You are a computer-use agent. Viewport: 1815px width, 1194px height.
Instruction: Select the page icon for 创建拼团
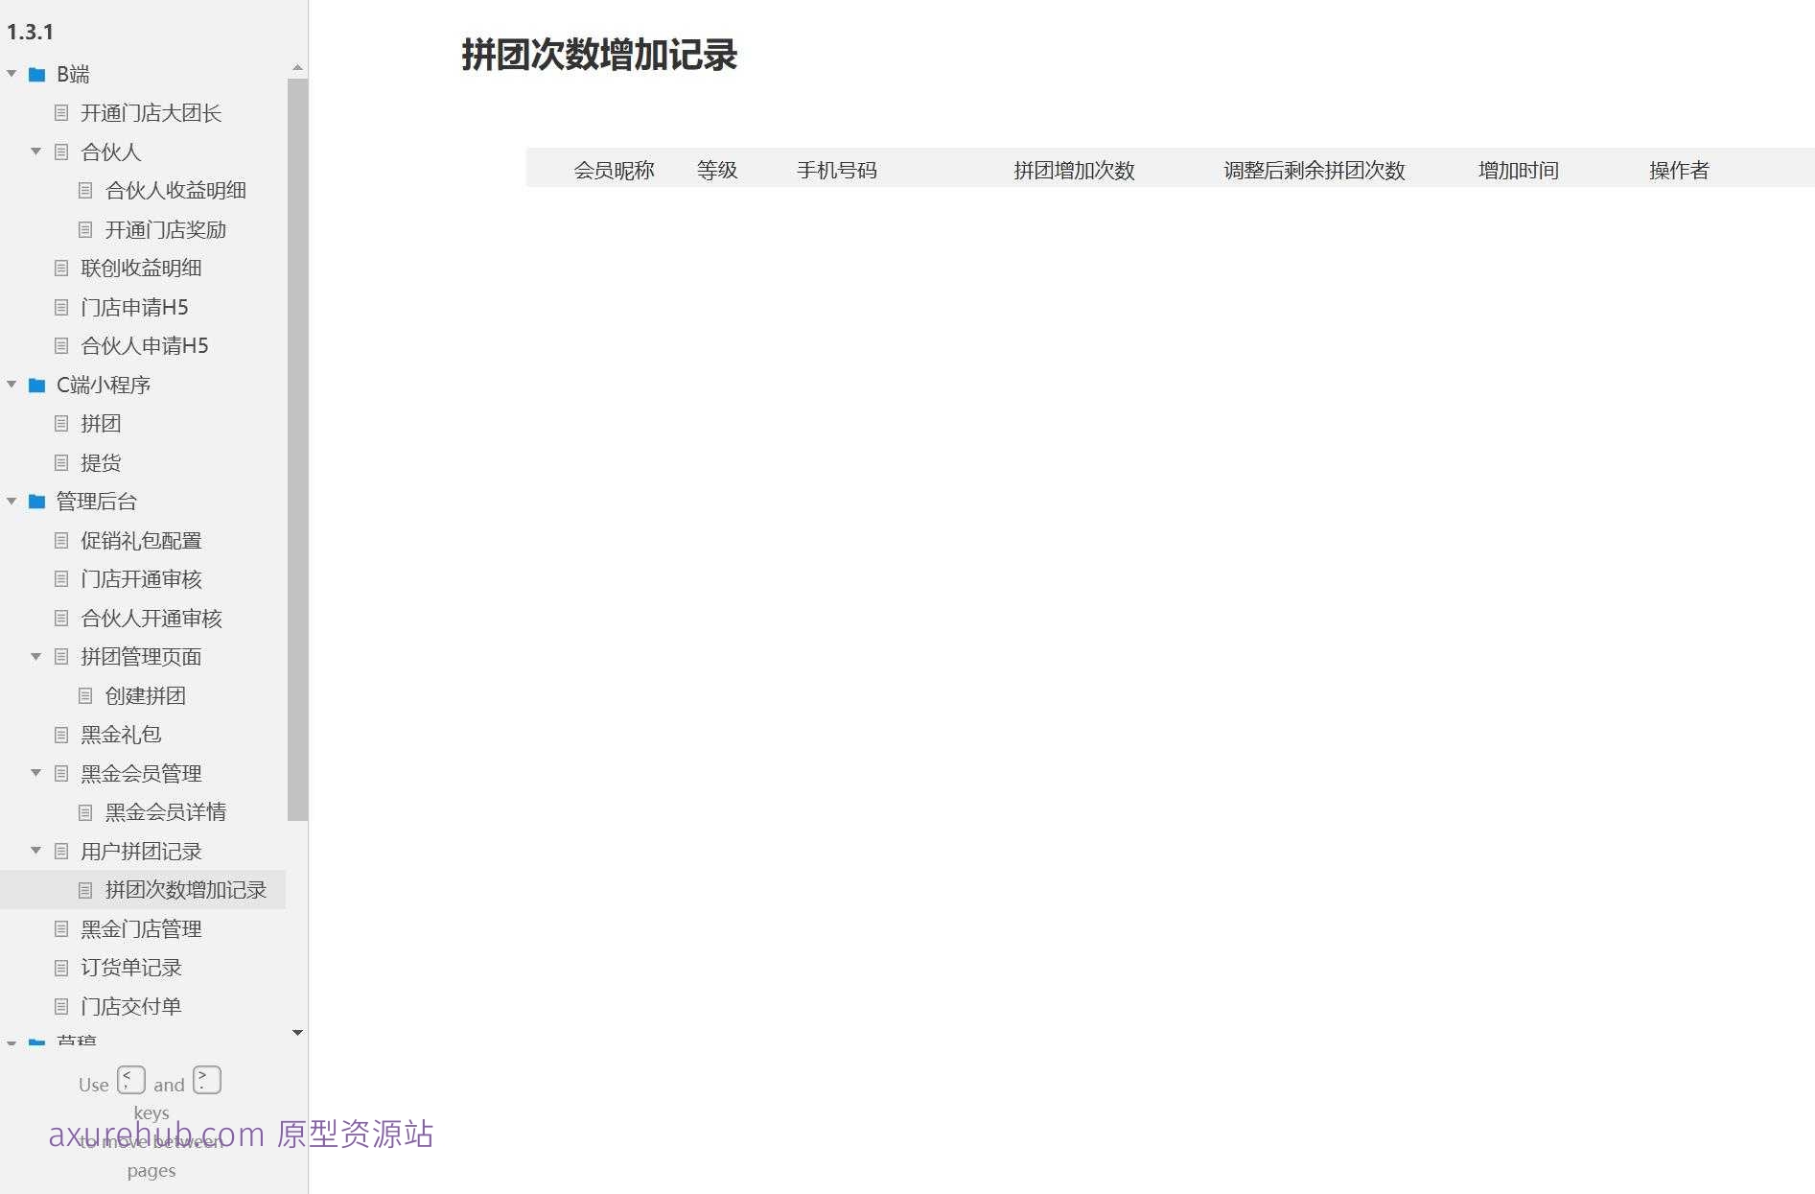[x=86, y=695]
